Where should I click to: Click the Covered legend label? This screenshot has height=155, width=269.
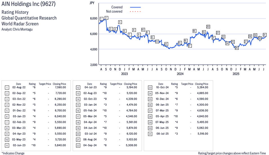coord(117,7)
